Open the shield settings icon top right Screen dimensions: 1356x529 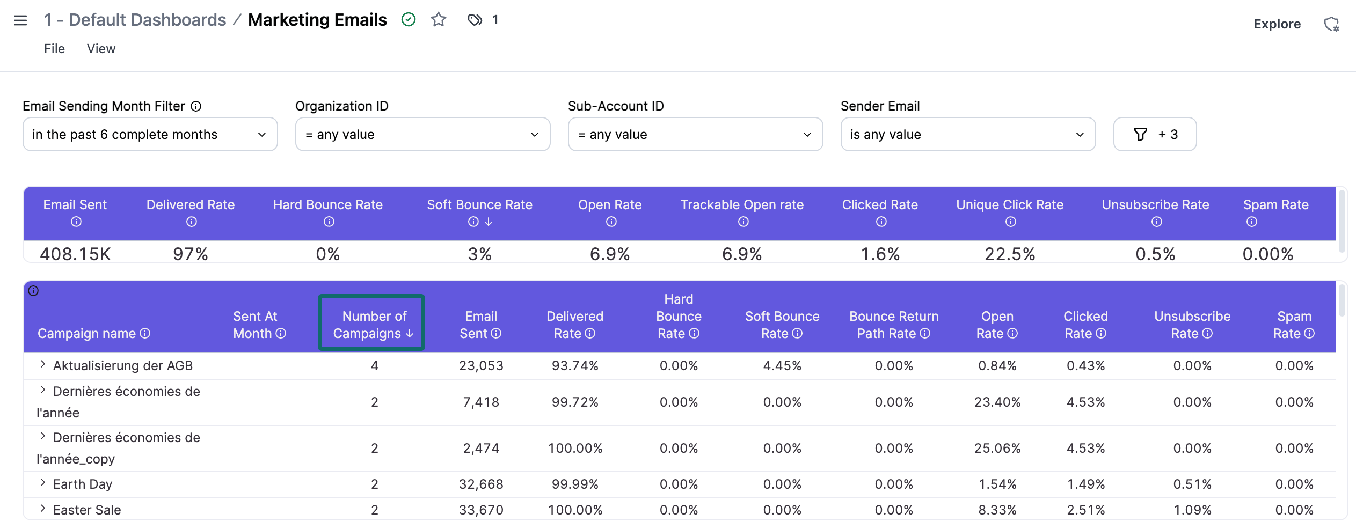click(1331, 24)
